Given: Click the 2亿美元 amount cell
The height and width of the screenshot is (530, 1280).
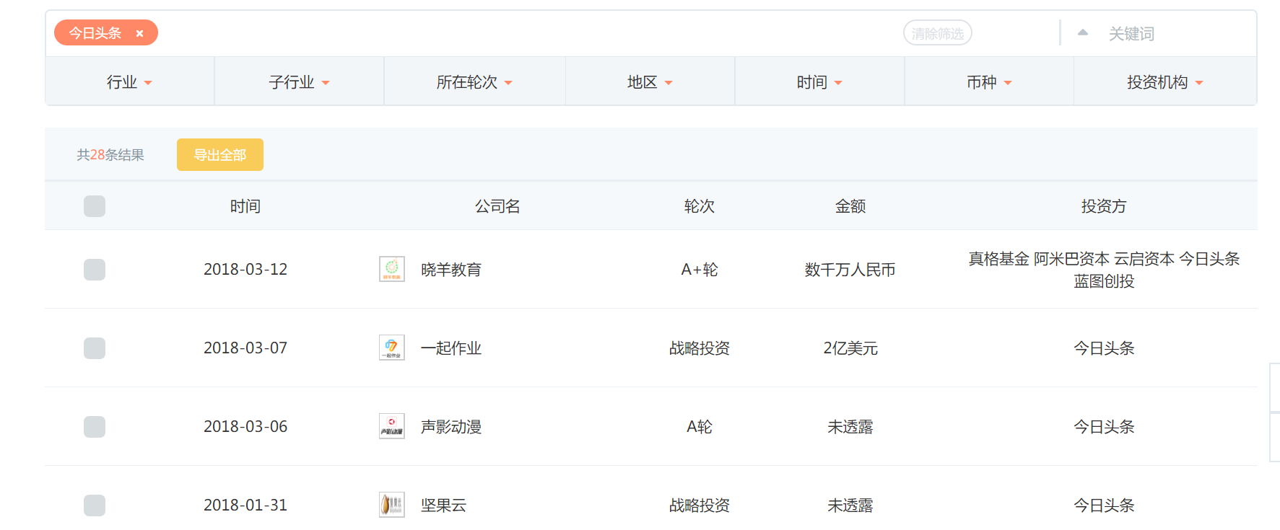Looking at the screenshot, I should point(850,348).
